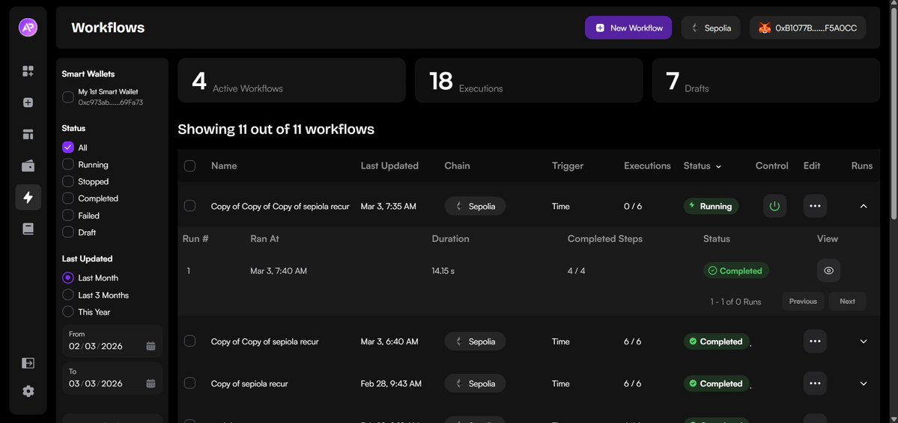Check the Completed status filter
Viewport: 898px width, 423px height.
point(67,198)
